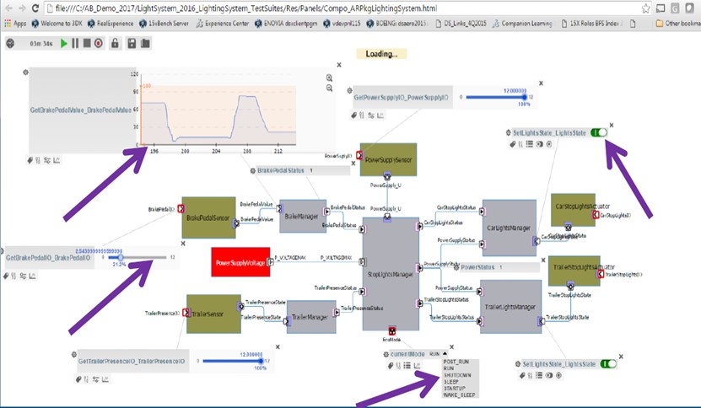Image resolution: width=701 pixels, height=408 pixels.
Task: Stop the simulation with the square button
Action: point(87,43)
